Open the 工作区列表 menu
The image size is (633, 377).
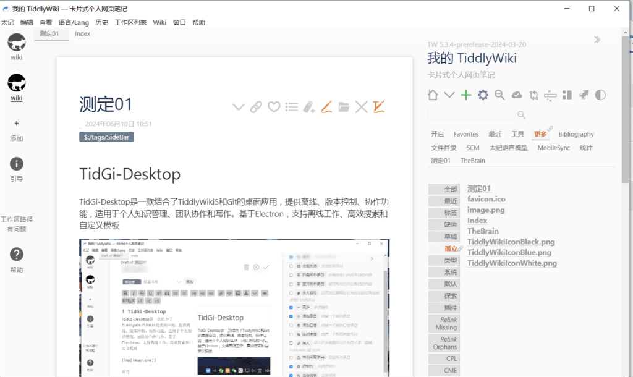[130, 22]
